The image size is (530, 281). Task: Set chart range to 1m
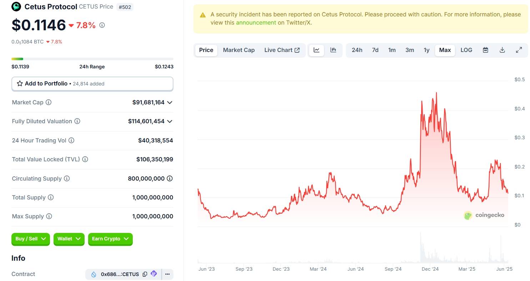[x=392, y=50]
